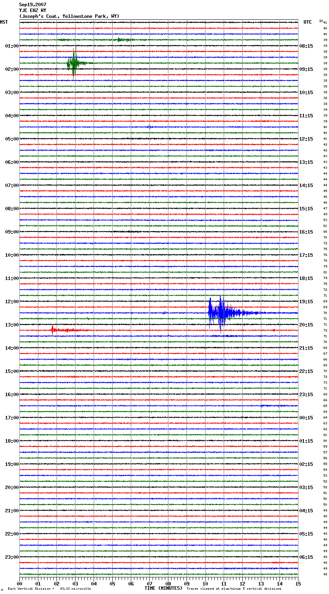
Task: Click the 'Traces clipped at plus/minus 5 vertical divisions' note
Action: [234, 589]
